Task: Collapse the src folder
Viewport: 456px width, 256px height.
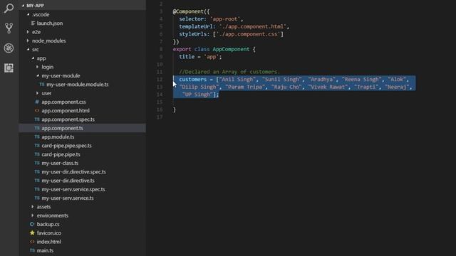Action: tap(28, 49)
